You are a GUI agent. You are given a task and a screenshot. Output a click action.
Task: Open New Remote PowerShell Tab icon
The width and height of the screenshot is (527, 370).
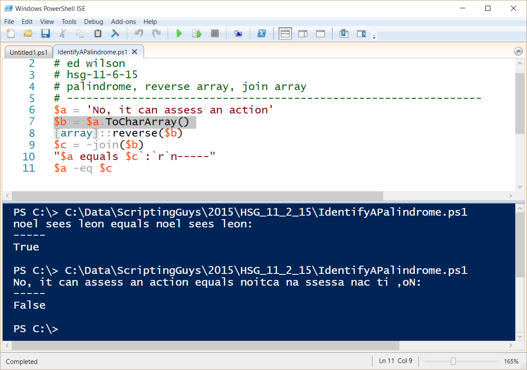pos(238,33)
